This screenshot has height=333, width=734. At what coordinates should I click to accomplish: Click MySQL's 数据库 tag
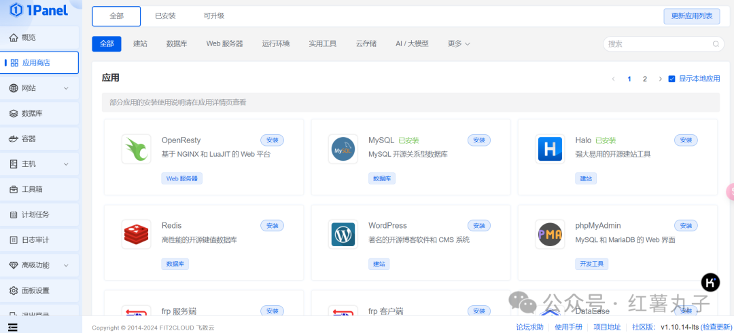(382, 178)
